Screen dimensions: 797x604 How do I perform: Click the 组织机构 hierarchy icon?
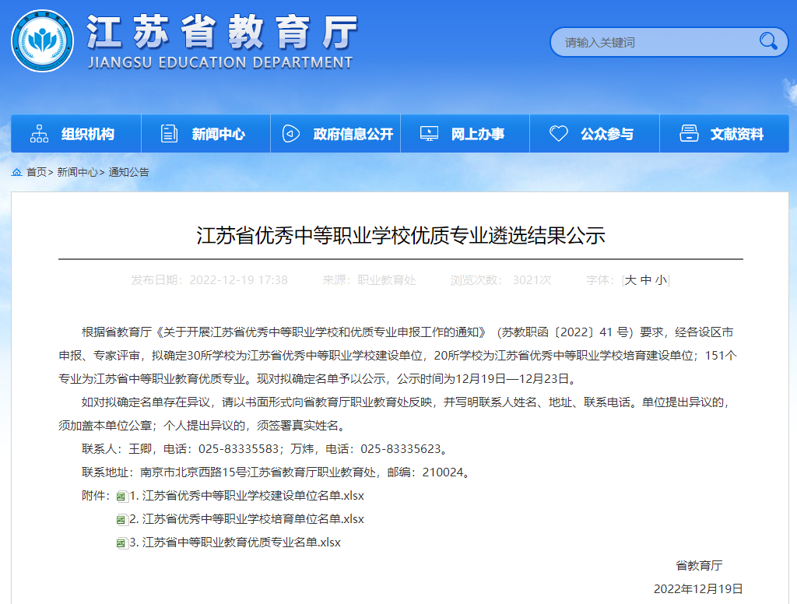pos(39,134)
